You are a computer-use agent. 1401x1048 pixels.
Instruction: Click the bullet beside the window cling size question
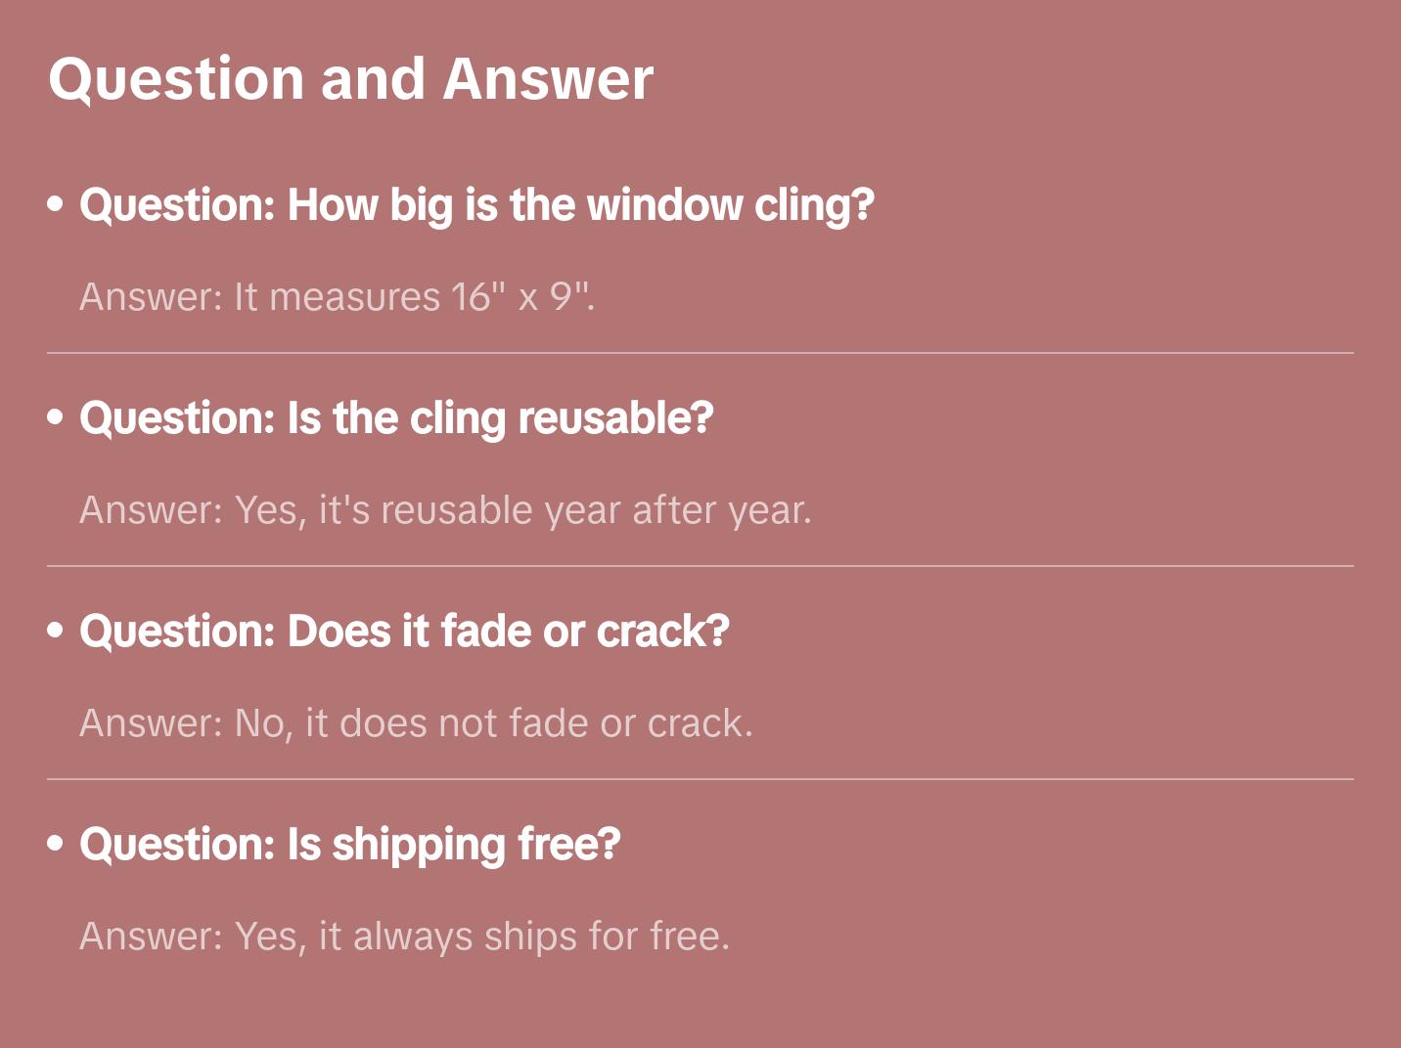click(x=56, y=204)
